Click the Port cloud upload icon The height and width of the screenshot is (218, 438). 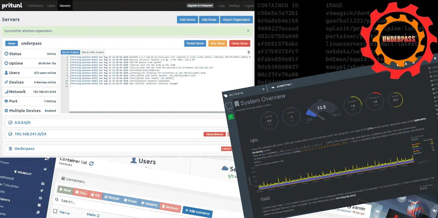point(6,102)
